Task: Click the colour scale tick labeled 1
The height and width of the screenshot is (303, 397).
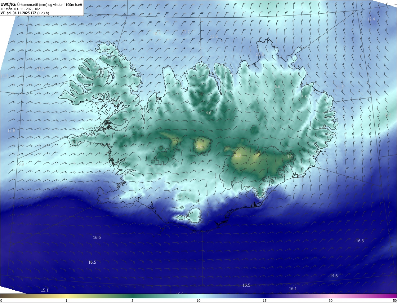Action: coord(66,301)
